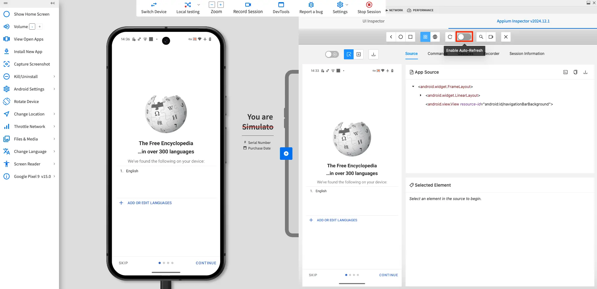Tap CONTINUE on the phone screen

(206, 263)
